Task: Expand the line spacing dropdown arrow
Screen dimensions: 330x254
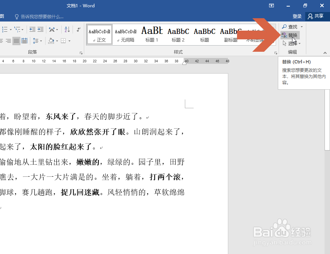Action: tap(41, 41)
